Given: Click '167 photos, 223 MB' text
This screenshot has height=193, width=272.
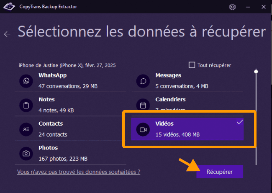Looking at the screenshot, I should [63, 159].
